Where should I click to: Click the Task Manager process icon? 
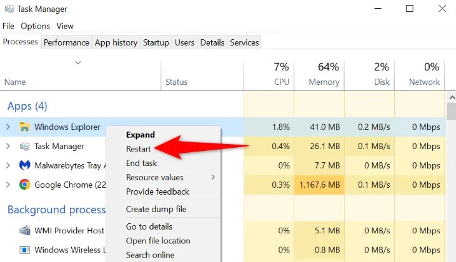pos(25,147)
